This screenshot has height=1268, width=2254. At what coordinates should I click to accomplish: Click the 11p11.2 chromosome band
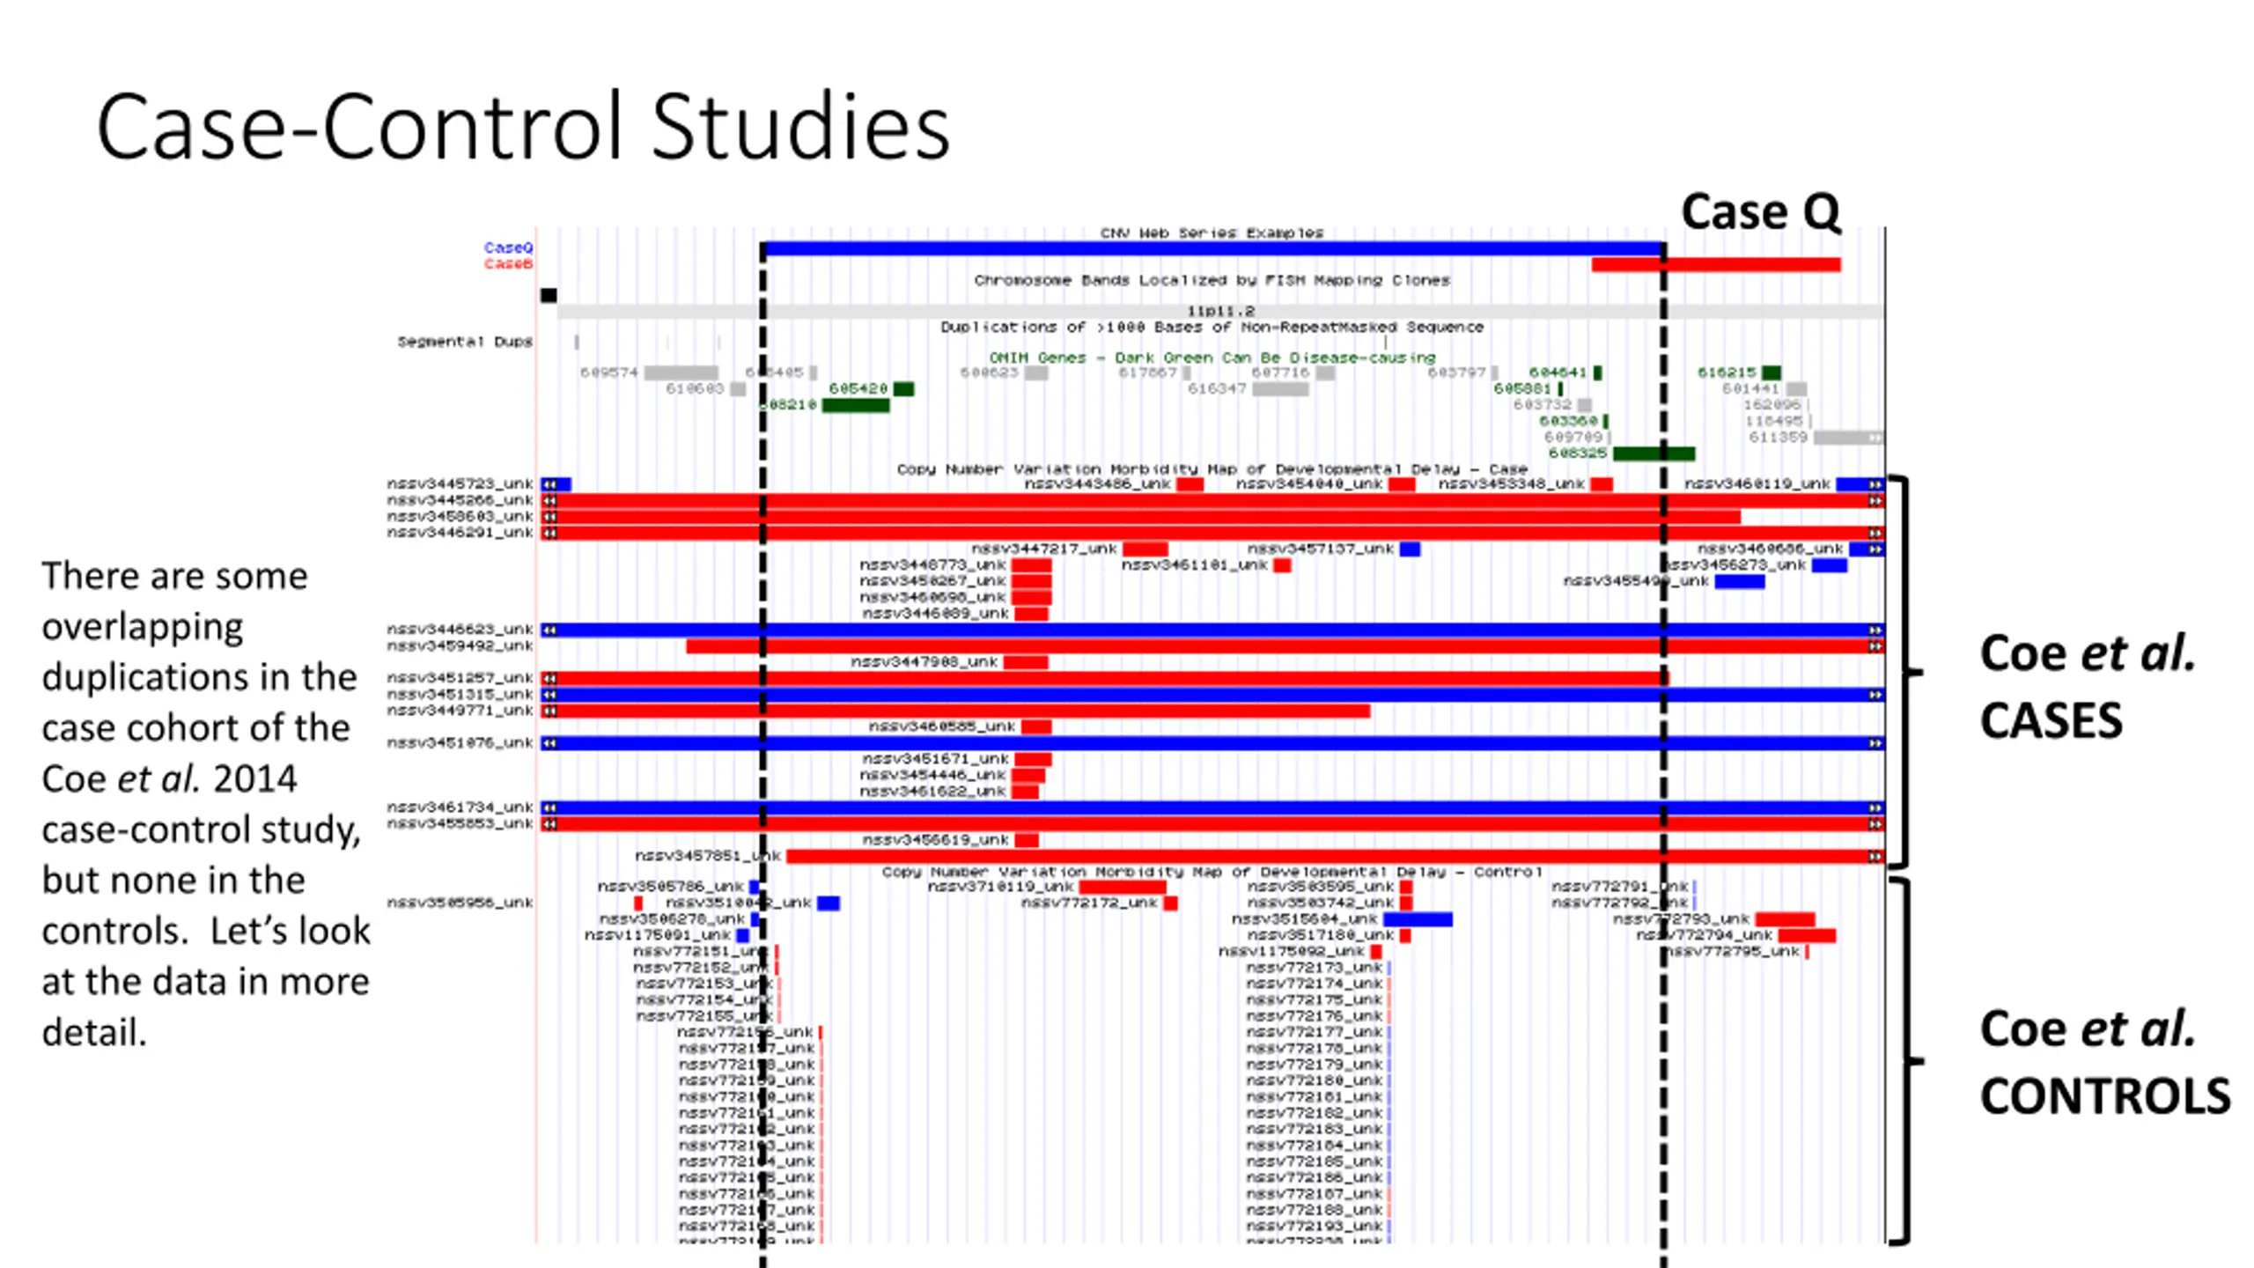pos(1220,311)
